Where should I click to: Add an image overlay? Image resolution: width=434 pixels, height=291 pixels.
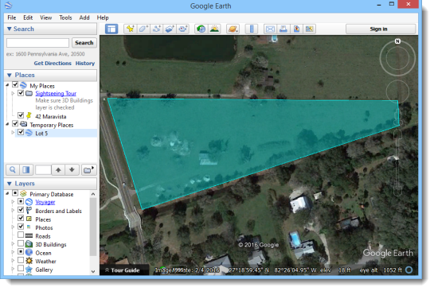click(170, 29)
